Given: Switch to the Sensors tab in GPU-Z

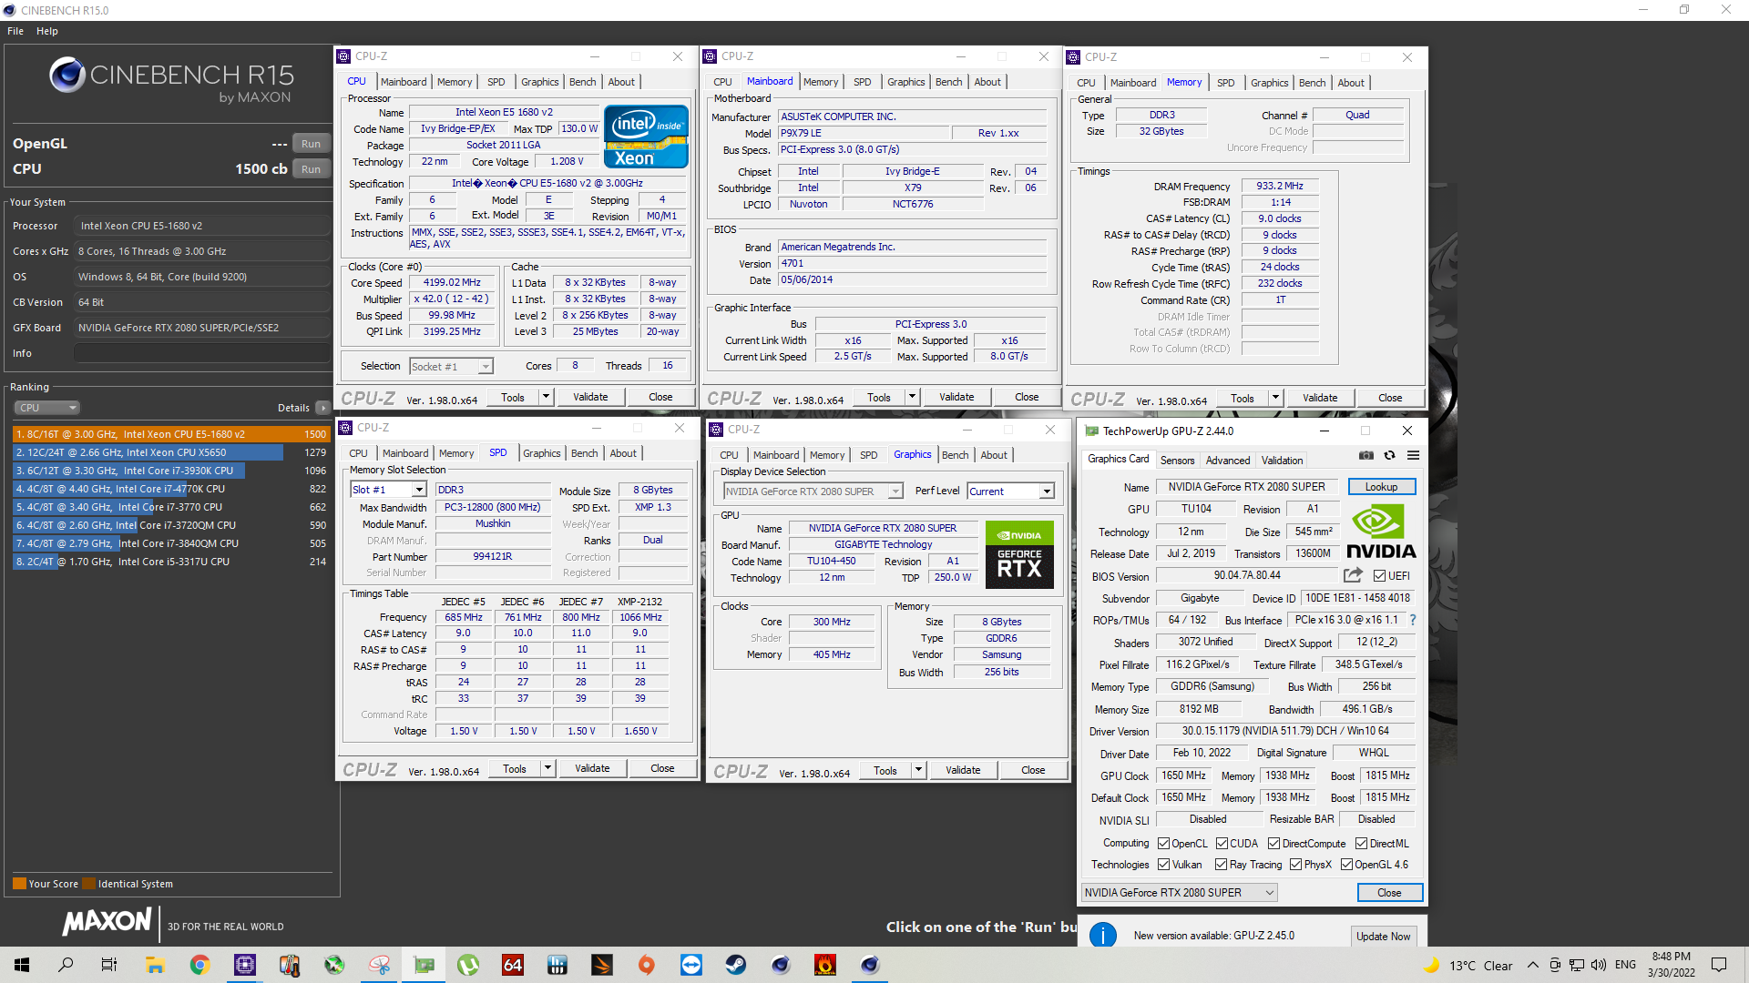Looking at the screenshot, I should click(1177, 461).
